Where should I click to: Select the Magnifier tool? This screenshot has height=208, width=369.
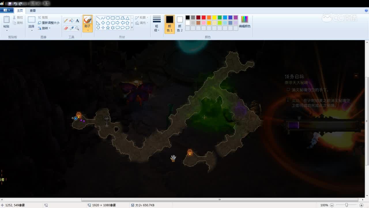(x=77, y=28)
